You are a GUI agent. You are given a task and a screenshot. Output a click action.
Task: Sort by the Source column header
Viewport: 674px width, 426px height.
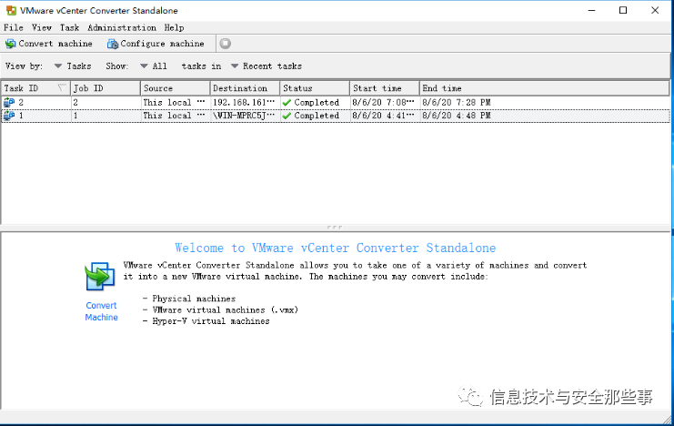pos(175,88)
